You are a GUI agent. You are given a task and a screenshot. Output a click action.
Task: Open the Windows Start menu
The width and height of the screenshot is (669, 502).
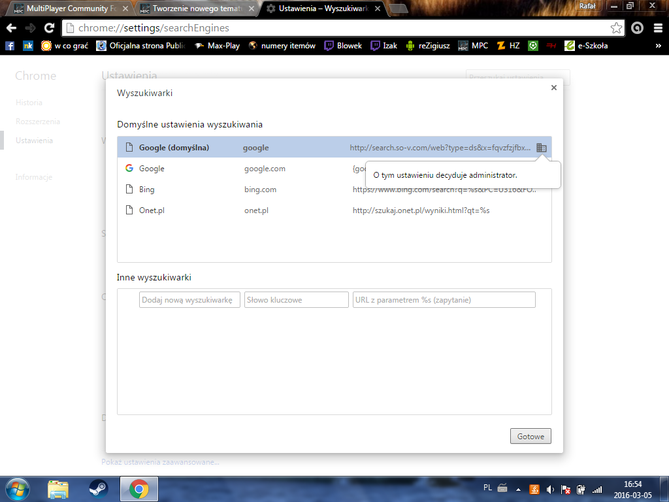click(x=18, y=489)
